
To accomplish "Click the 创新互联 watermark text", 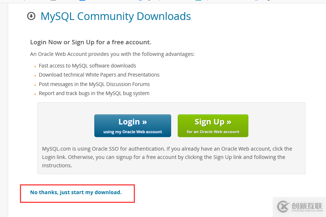I will coord(307,205).
